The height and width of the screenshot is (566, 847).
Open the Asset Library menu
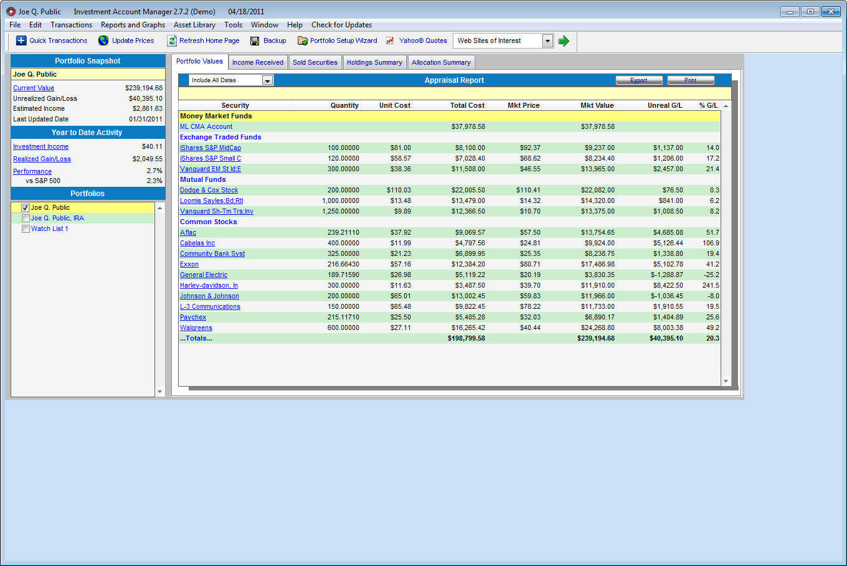(x=194, y=25)
